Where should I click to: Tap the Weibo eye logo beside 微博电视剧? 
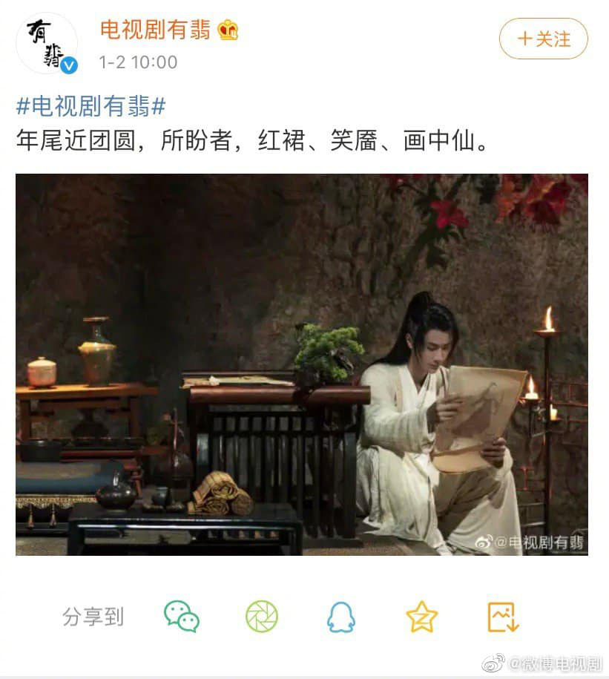[493, 663]
